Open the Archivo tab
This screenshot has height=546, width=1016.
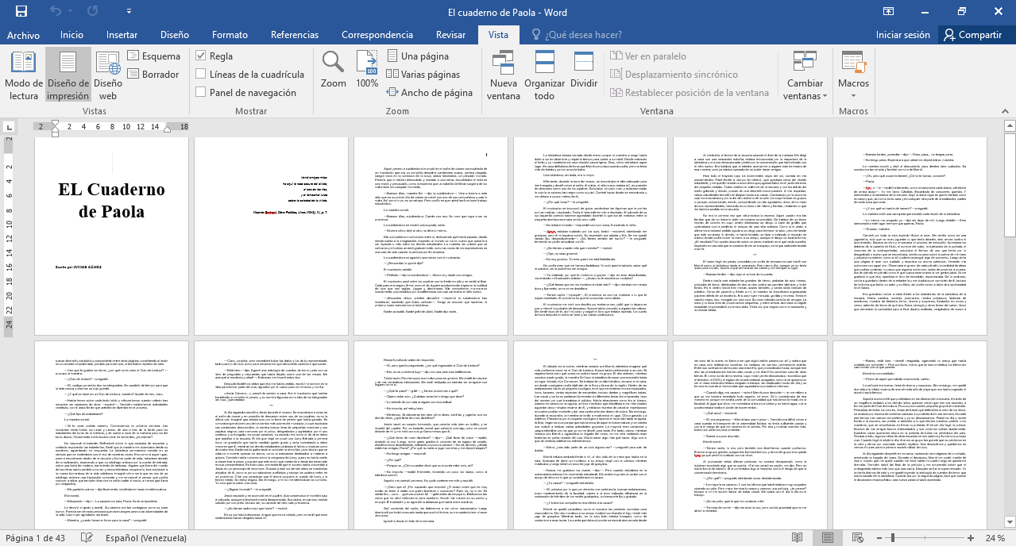point(23,35)
